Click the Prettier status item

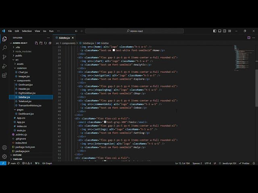coord(244,163)
